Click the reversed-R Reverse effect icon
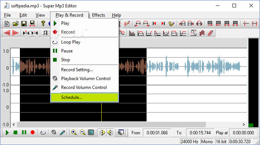Screen dimensions: 260x145 [45, 33]
